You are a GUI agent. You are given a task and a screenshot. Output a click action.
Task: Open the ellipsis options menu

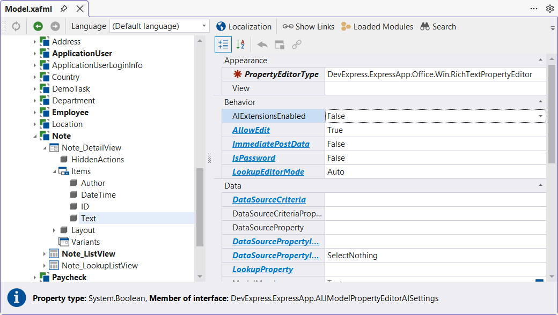click(x=534, y=9)
